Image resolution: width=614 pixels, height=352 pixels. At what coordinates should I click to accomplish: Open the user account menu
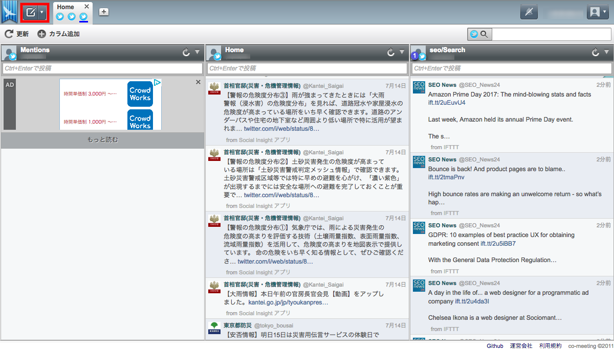pyautogui.click(x=598, y=12)
